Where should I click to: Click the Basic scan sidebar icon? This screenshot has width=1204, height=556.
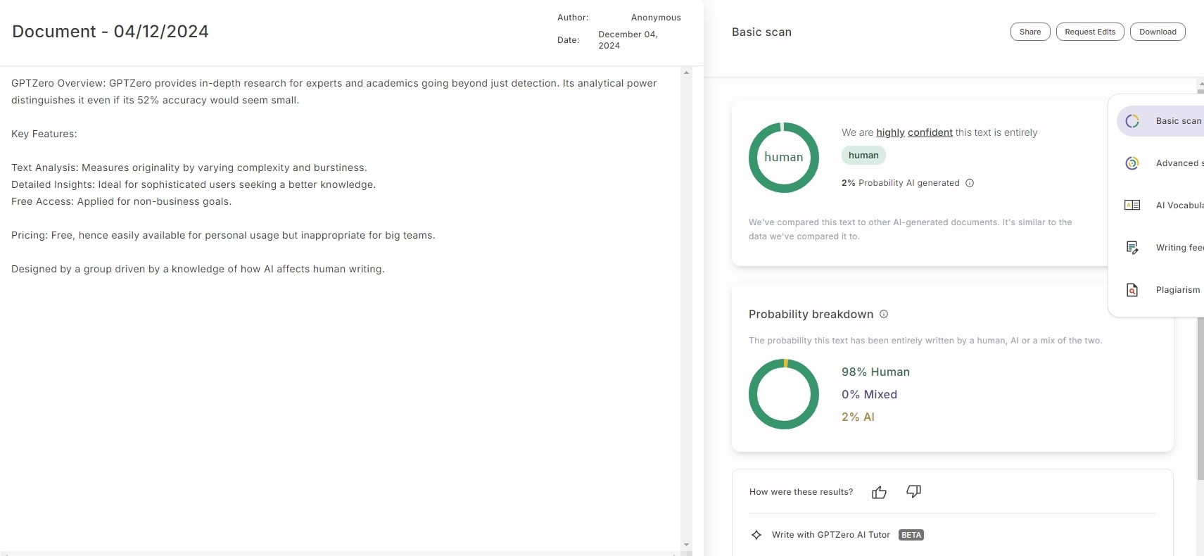coord(1132,121)
